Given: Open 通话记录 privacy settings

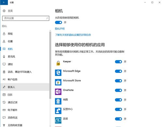Looking at the screenshot, I should point(25,102).
